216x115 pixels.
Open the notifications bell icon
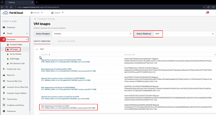tap(207, 13)
